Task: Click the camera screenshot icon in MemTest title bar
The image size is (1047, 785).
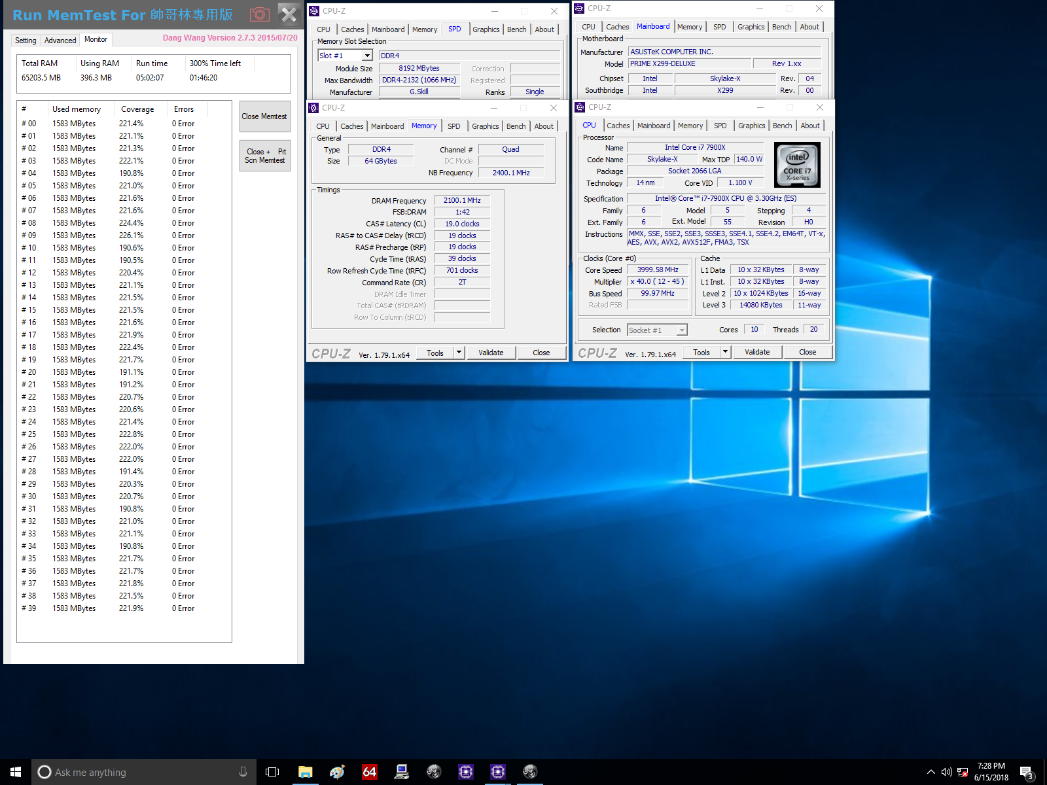Action: click(260, 14)
